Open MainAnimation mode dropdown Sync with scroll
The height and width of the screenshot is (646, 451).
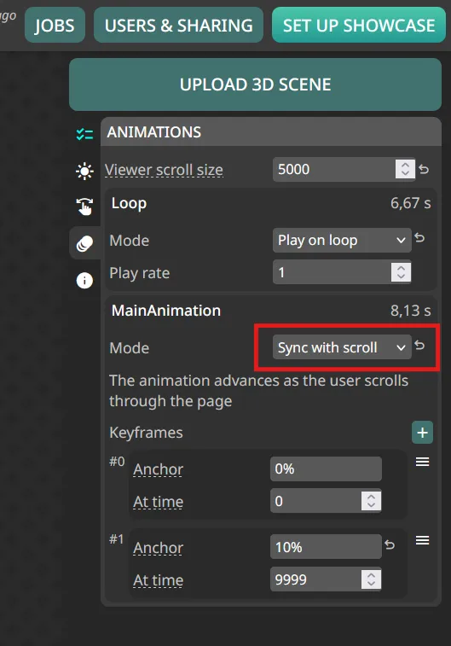point(342,347)
